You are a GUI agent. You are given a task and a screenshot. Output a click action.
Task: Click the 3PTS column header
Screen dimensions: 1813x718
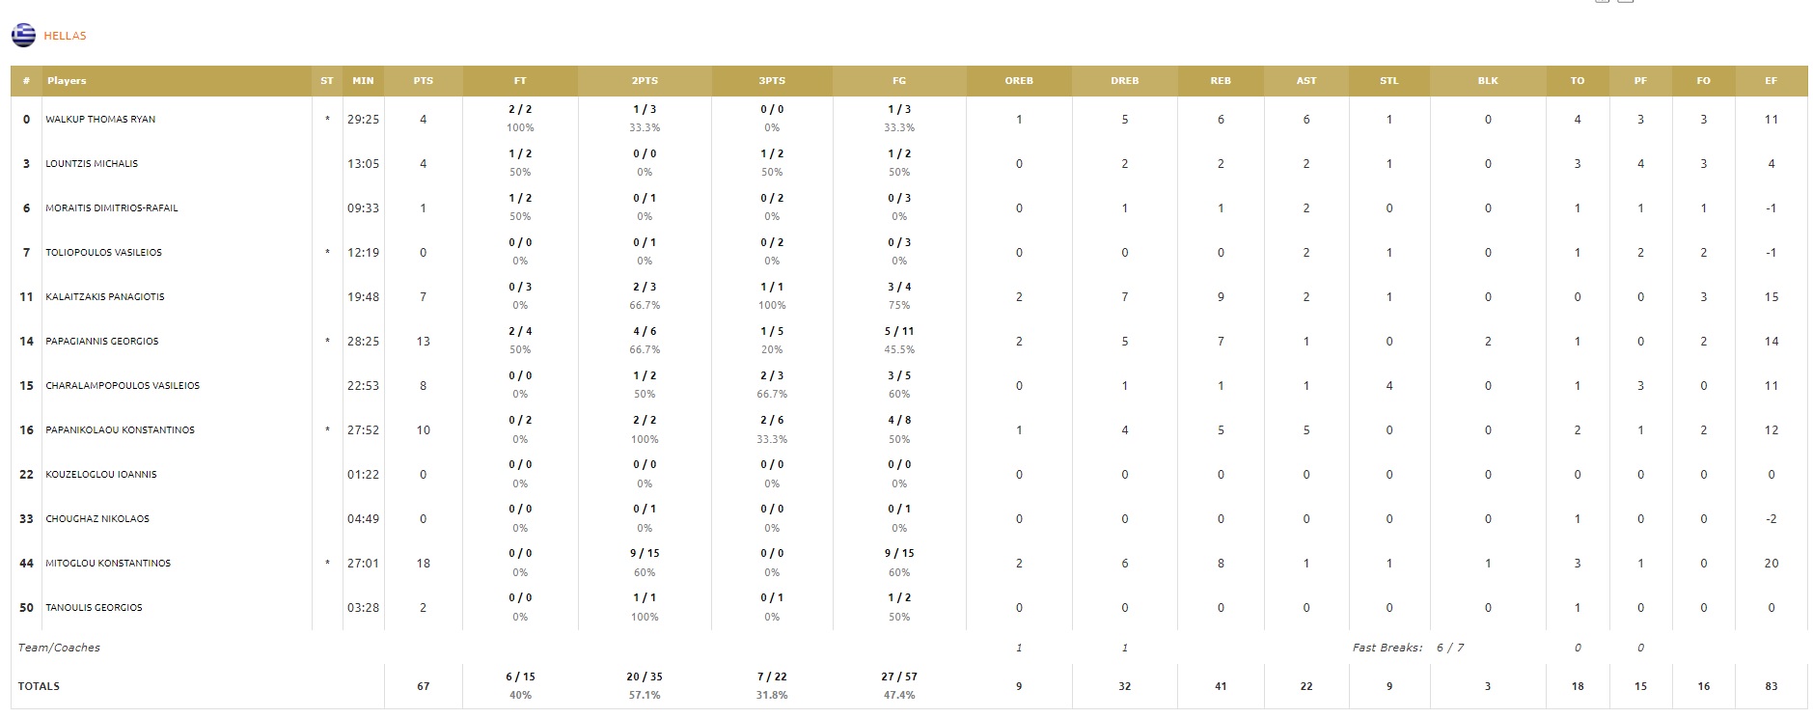[x=771, y=81]
